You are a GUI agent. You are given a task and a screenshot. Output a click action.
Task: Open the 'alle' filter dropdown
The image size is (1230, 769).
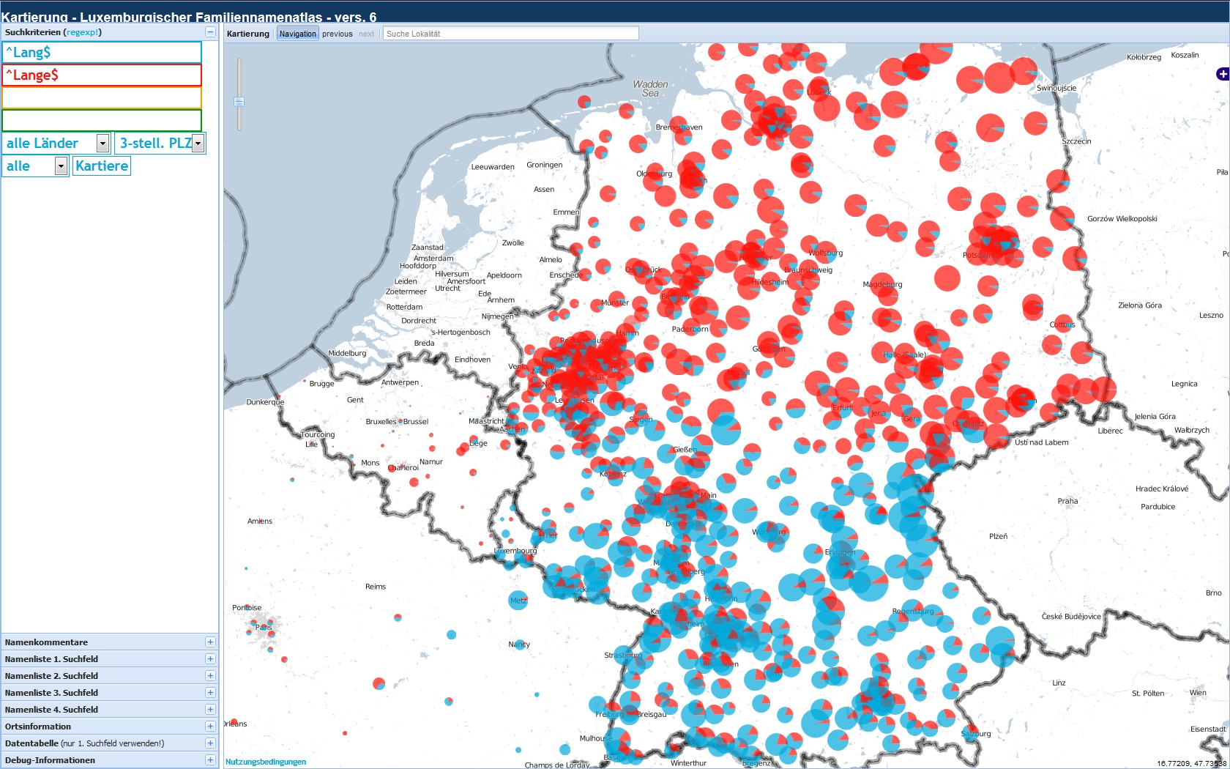61,166
